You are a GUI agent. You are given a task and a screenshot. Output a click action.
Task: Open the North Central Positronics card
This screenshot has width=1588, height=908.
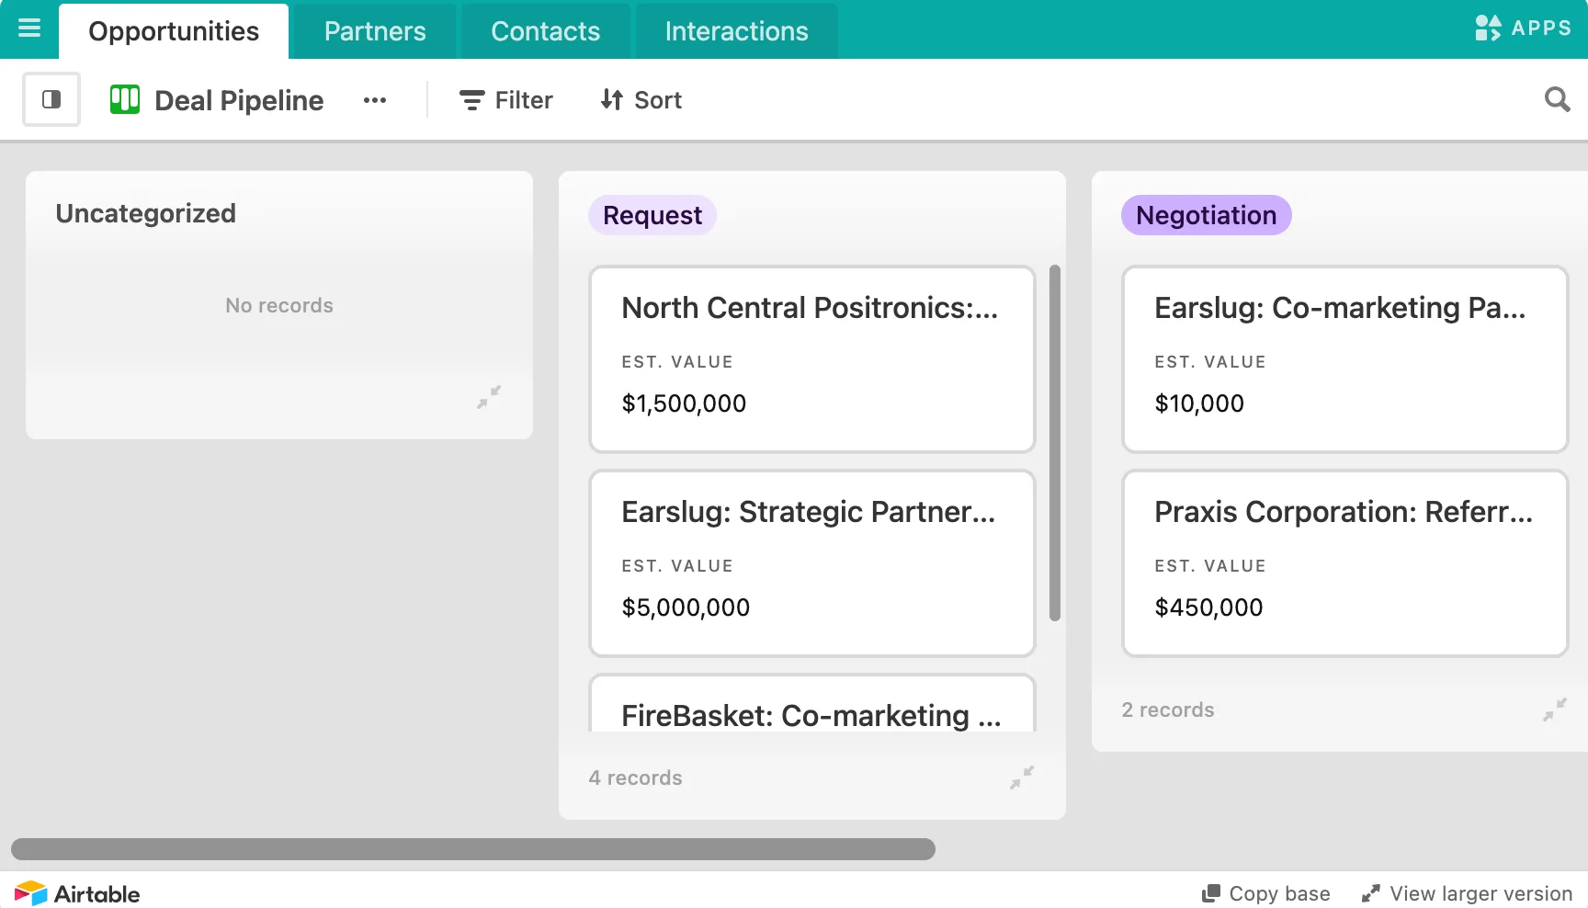click(x=812, y=359)
